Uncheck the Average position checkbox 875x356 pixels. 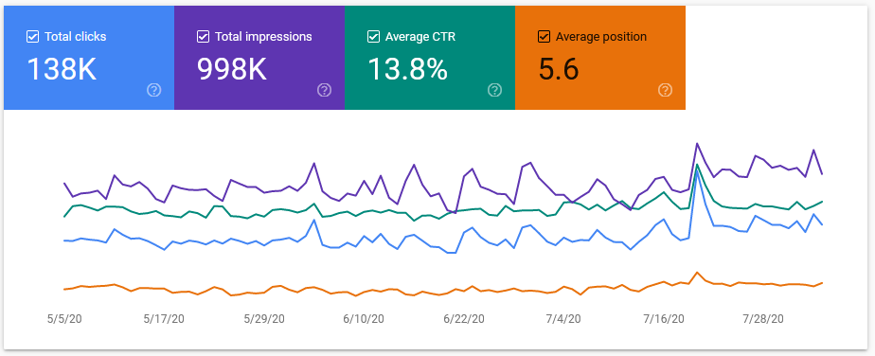[544, 37]
